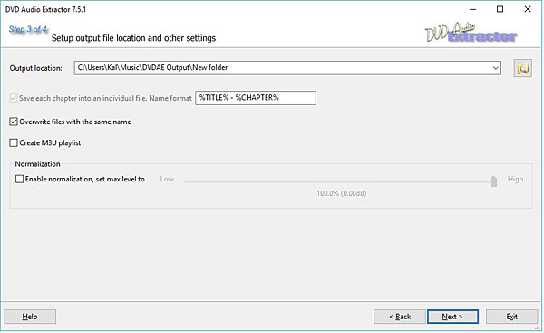Click the Step 3 of 4 label
Viewport: 544px width, 333px height.
(28, 30)
